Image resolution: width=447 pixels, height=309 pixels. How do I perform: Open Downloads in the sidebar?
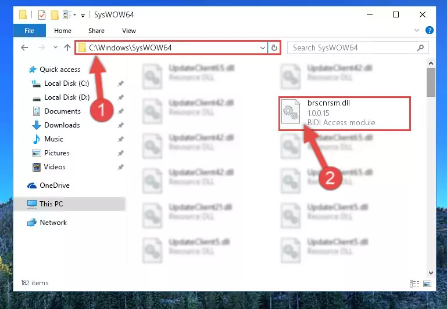click(x=62, y=125)
